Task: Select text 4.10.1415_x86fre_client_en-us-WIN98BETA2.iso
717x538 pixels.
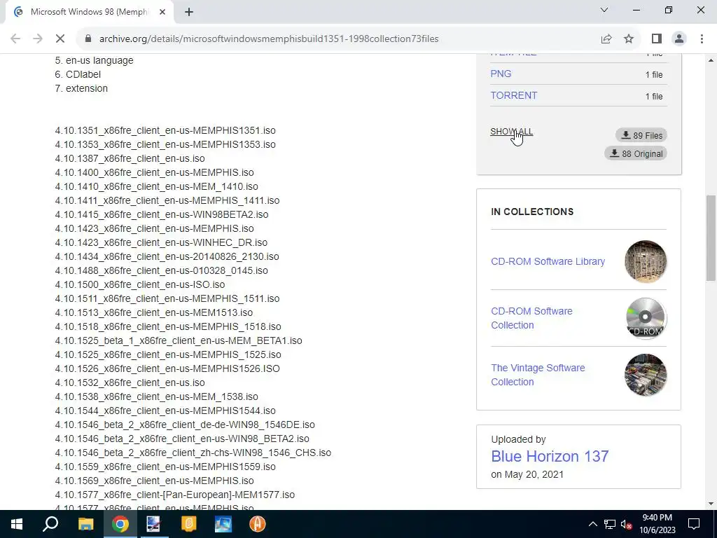Action: tap(162, 214)
